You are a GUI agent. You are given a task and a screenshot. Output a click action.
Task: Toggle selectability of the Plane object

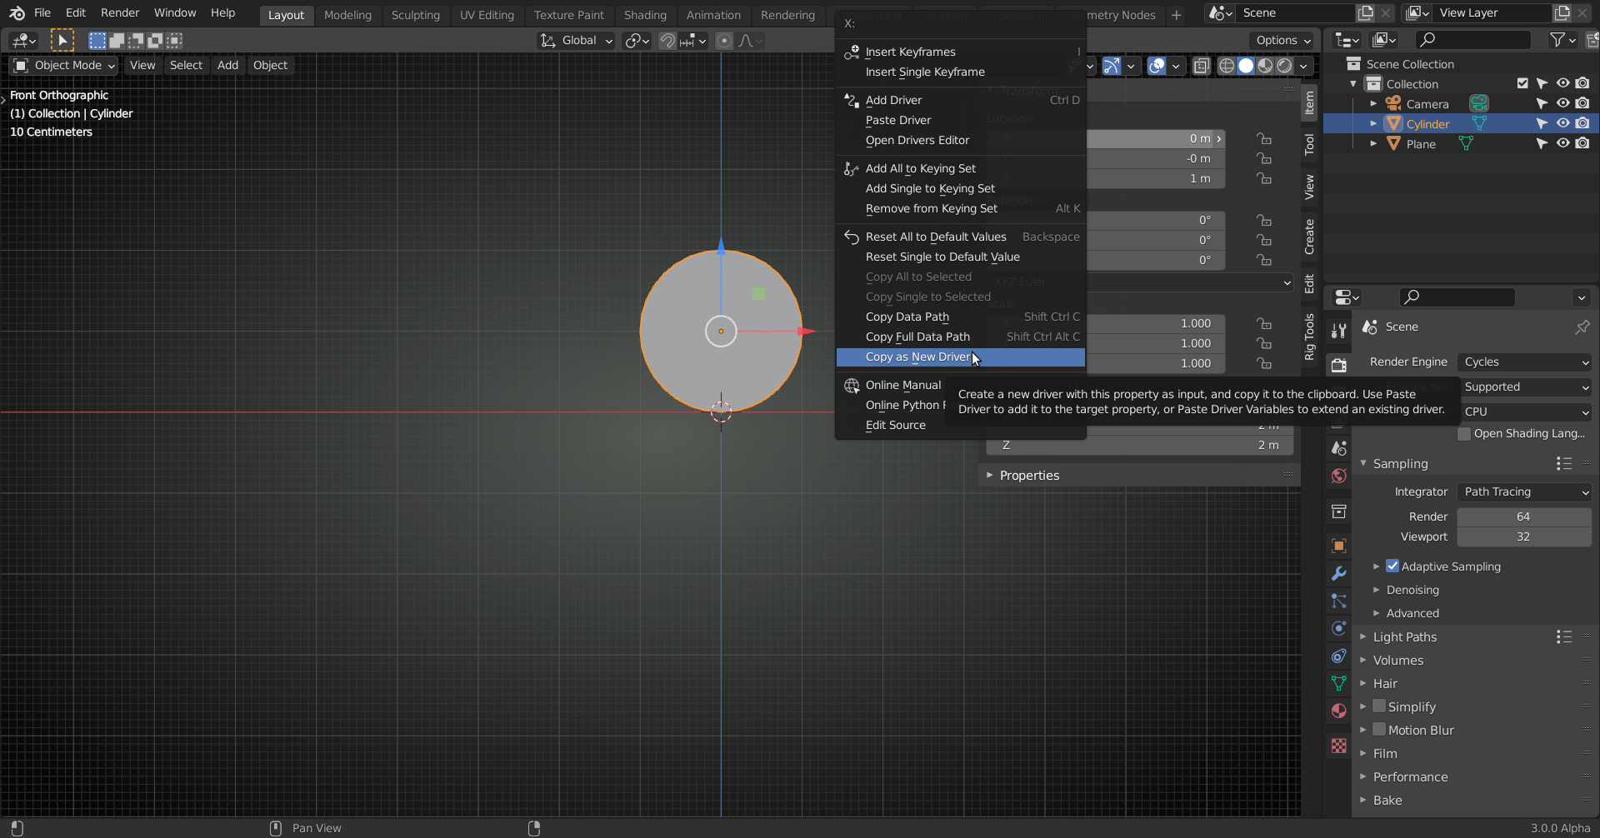pyautogui.click(x=1542, y=143)
